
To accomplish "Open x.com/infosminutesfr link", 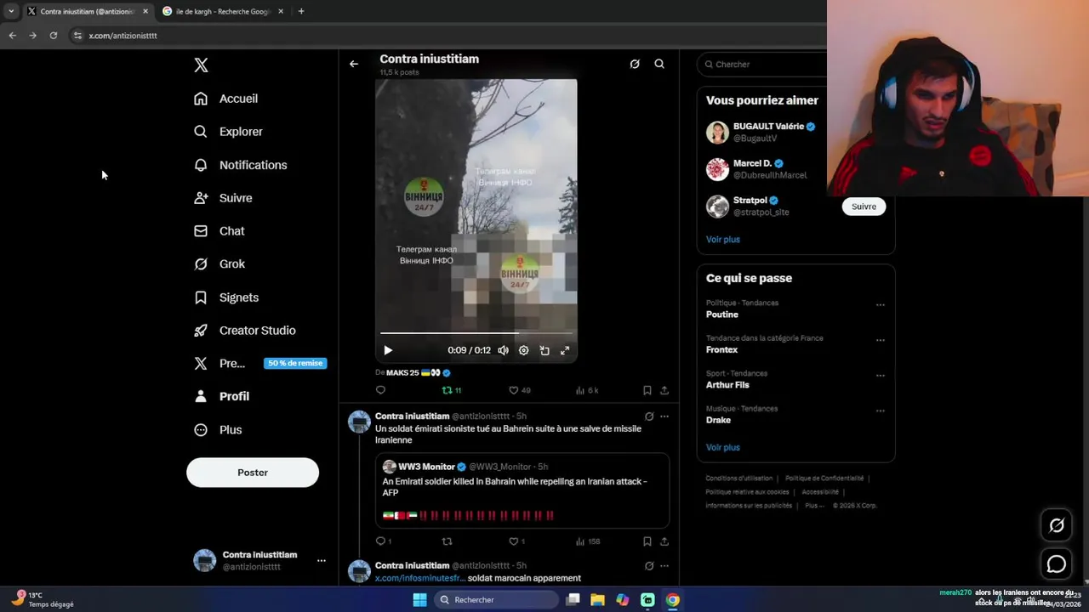I will pyautogui.click(x=420, y=578).
